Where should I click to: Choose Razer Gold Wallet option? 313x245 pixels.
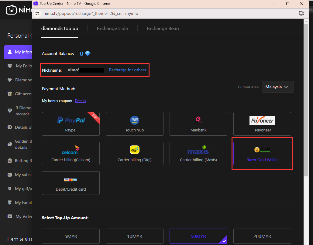262,154
